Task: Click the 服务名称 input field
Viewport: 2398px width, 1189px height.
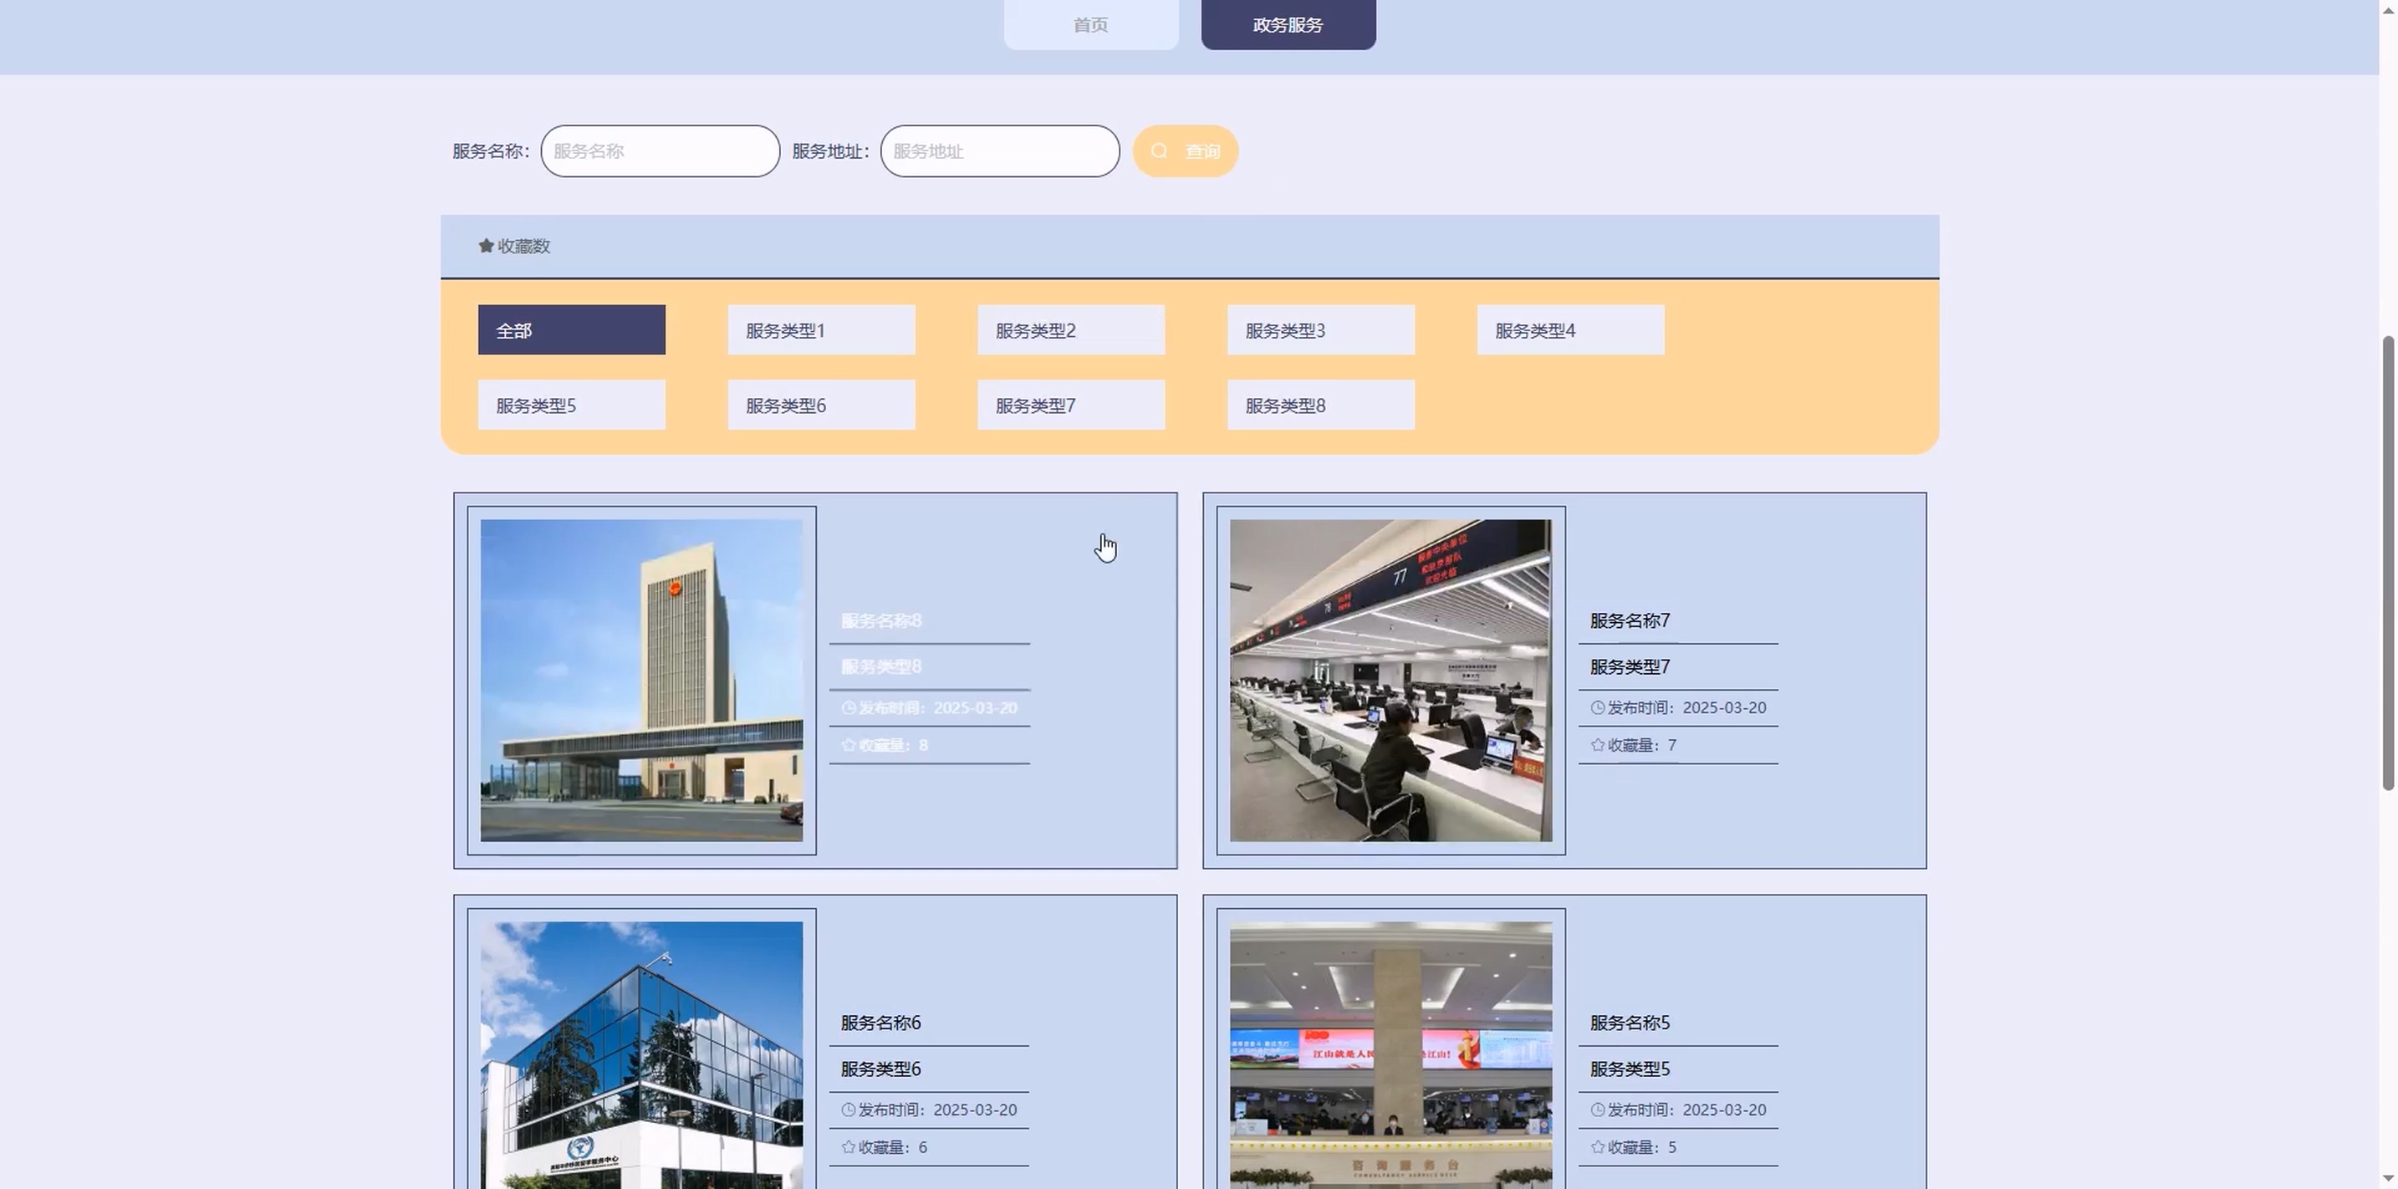Action: point(660,151)
